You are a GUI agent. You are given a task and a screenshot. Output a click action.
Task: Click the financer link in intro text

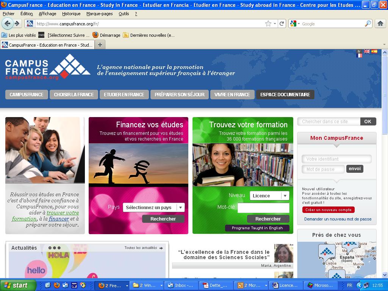59,219
